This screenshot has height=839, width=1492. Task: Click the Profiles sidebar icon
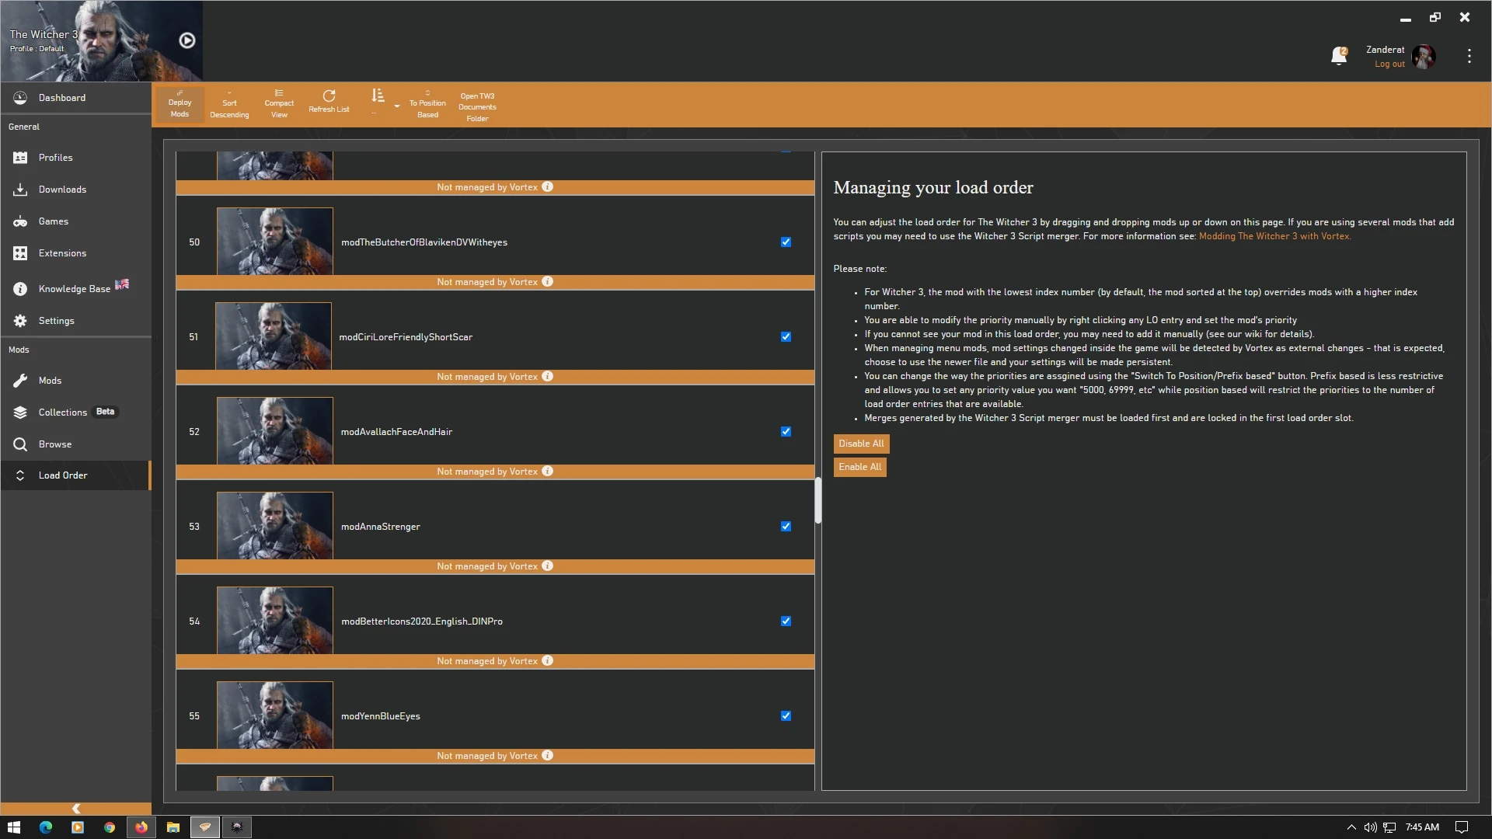click(x=20, y=158)
